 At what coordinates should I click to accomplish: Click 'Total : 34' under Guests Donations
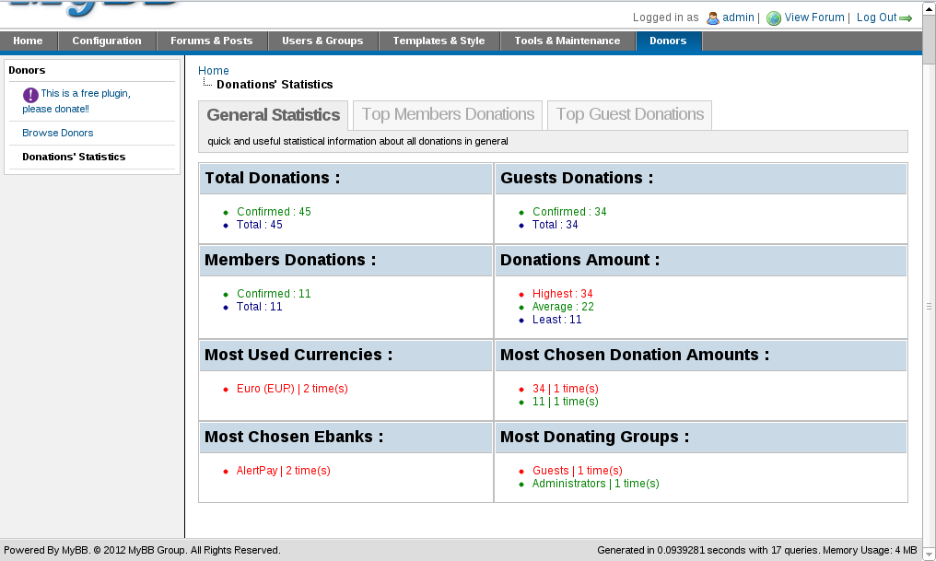(x=556, y=225)
